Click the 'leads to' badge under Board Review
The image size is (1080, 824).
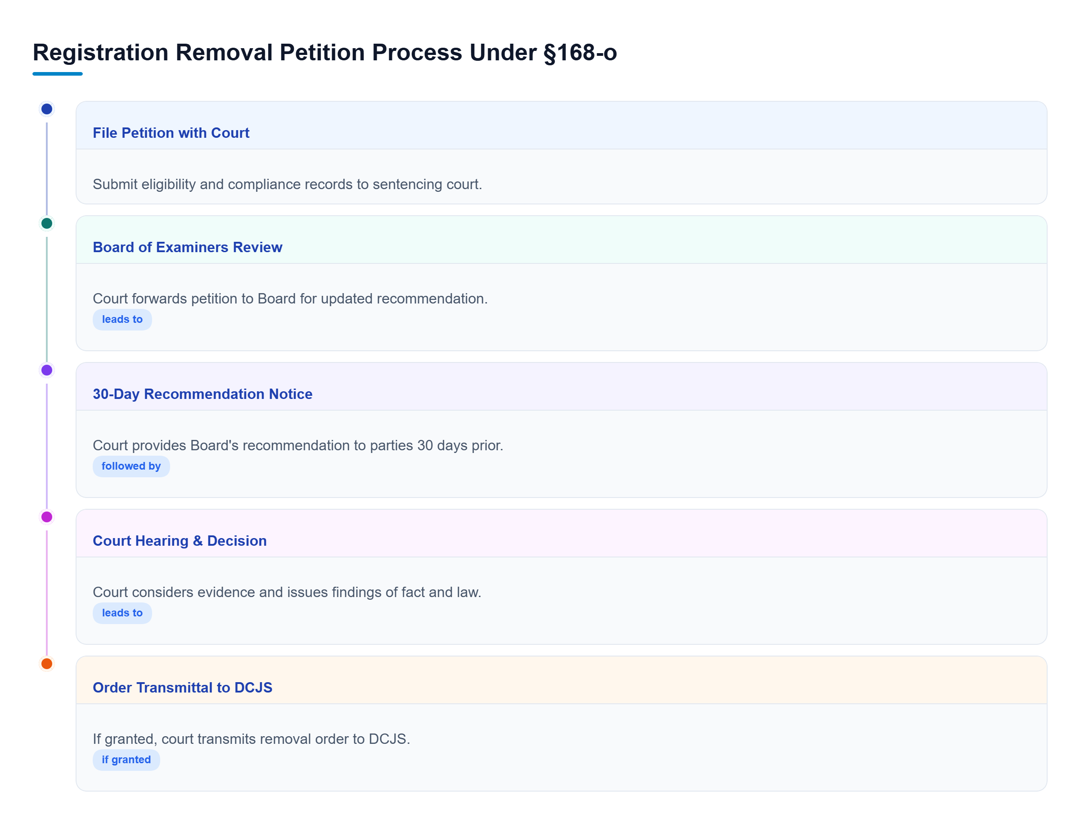(x=122, y=319)
